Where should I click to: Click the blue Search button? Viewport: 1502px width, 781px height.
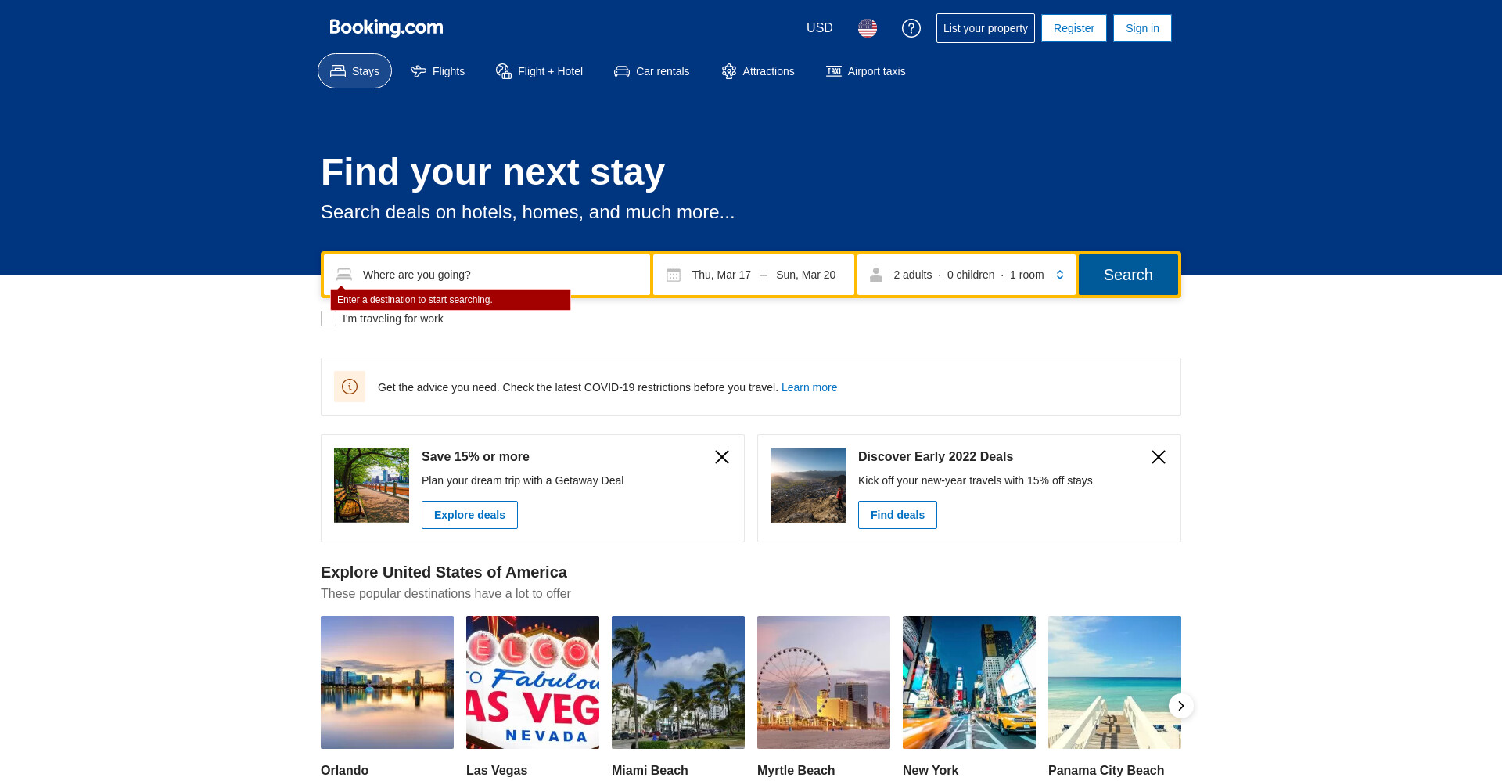(x=1128, y=275)
